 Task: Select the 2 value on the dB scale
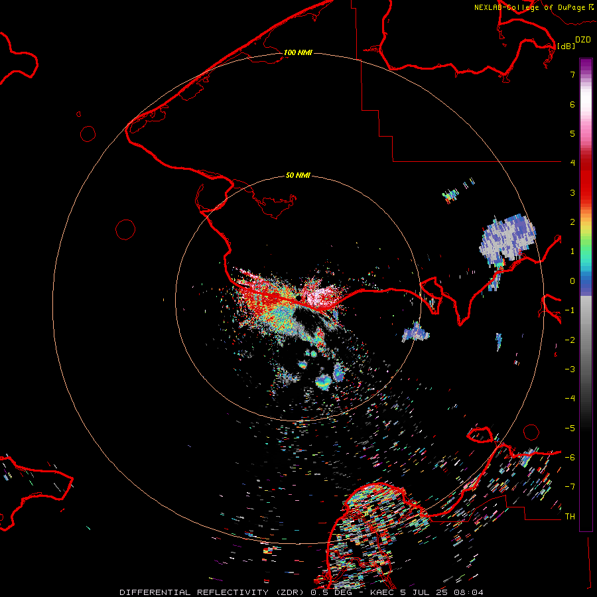tap(572, 222)
